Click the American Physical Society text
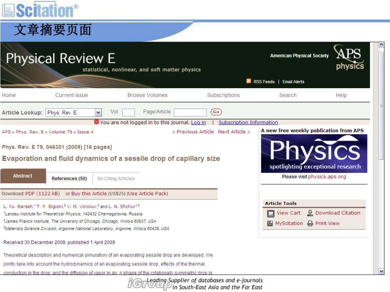 tap(299, 56)
